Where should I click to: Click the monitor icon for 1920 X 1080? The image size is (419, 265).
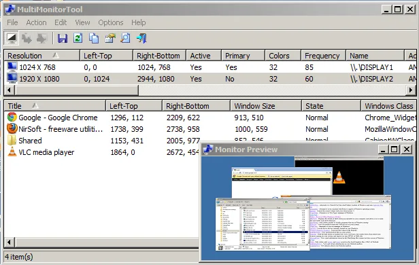(12, 78)
